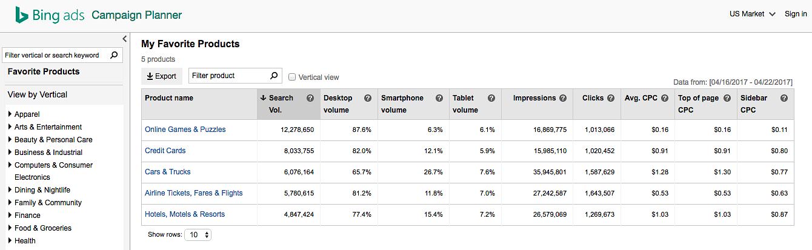The width and height of the screenshot is (812, 250).
Task: Click Sign in link
Action: point(795,14)
